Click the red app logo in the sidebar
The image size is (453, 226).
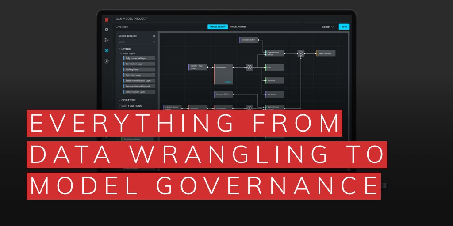click(107, 19)
